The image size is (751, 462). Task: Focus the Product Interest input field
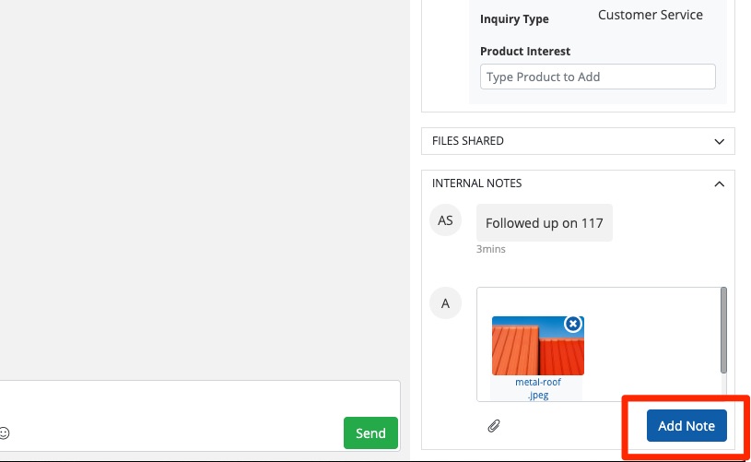tap(597, 77)
